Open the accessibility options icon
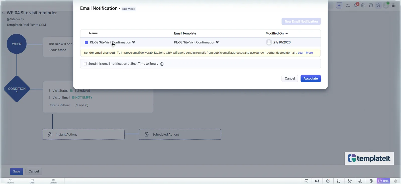 click(x=371, y=181)
